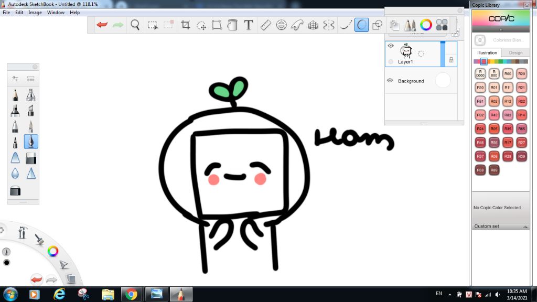Toggle the Symmetry tool

[328, 25]
